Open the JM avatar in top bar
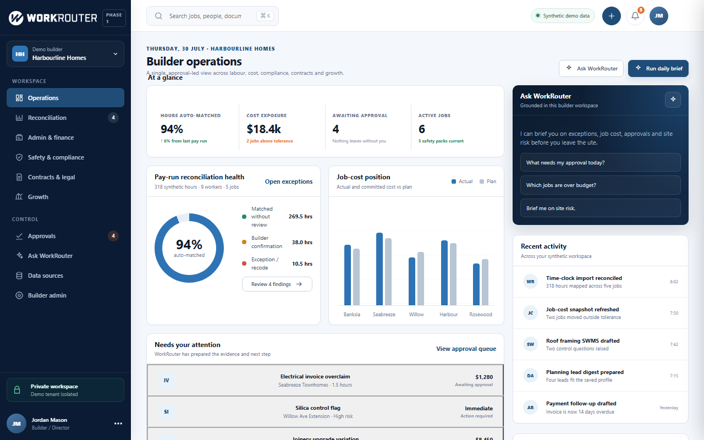This screenshot has width=704, height=440. (659, 16)
